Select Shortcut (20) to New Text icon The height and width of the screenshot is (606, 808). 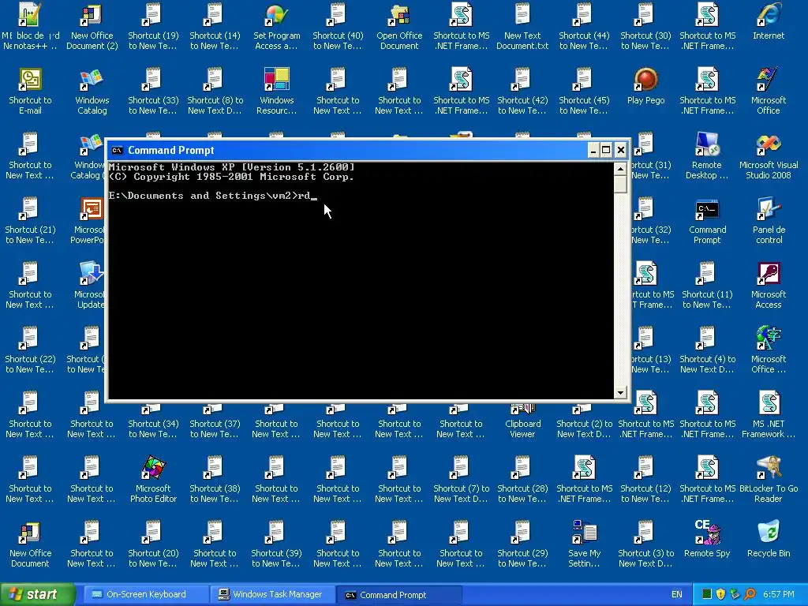pyautogui.click(x=153, y=544)
